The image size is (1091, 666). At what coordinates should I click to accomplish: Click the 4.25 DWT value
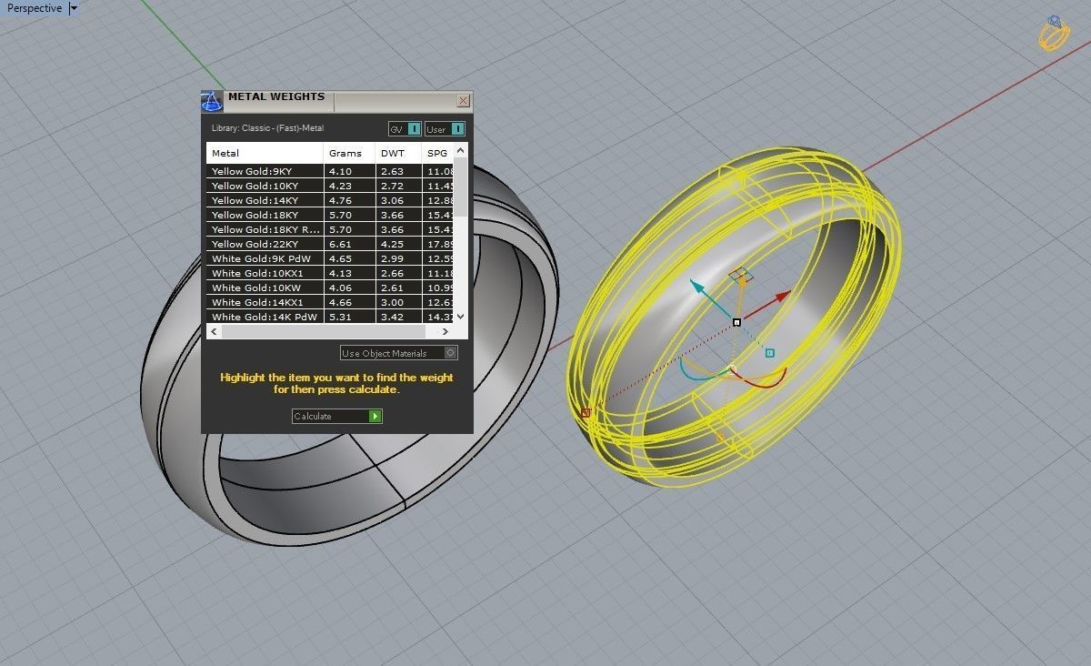[x=392, y=244]
